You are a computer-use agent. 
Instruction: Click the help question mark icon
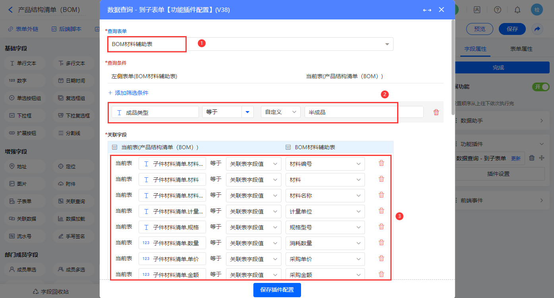tap(498, 10)
